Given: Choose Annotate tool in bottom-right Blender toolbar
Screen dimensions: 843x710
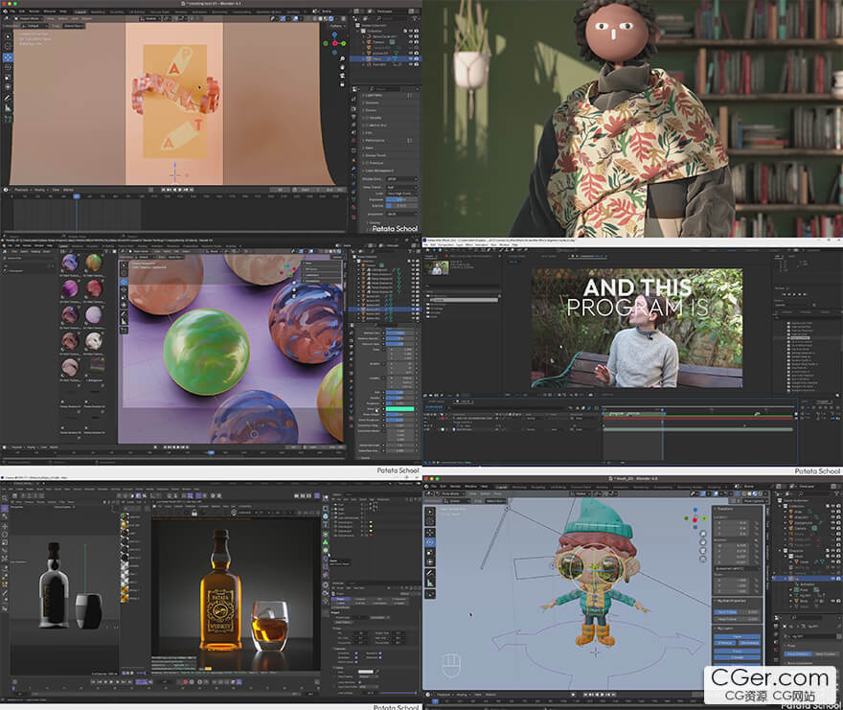Looking at the screenshot, I should pos(430,573).
